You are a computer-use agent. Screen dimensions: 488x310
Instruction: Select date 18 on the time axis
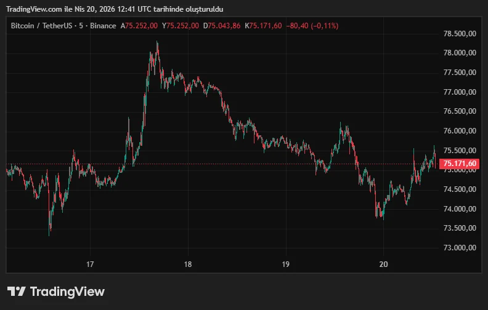coord(188,264)
